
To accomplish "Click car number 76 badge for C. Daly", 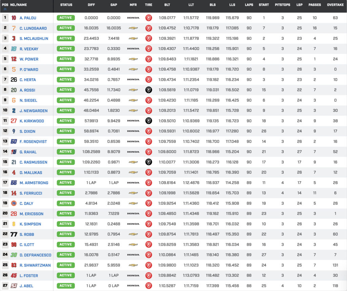I will (x=14, y=203).
